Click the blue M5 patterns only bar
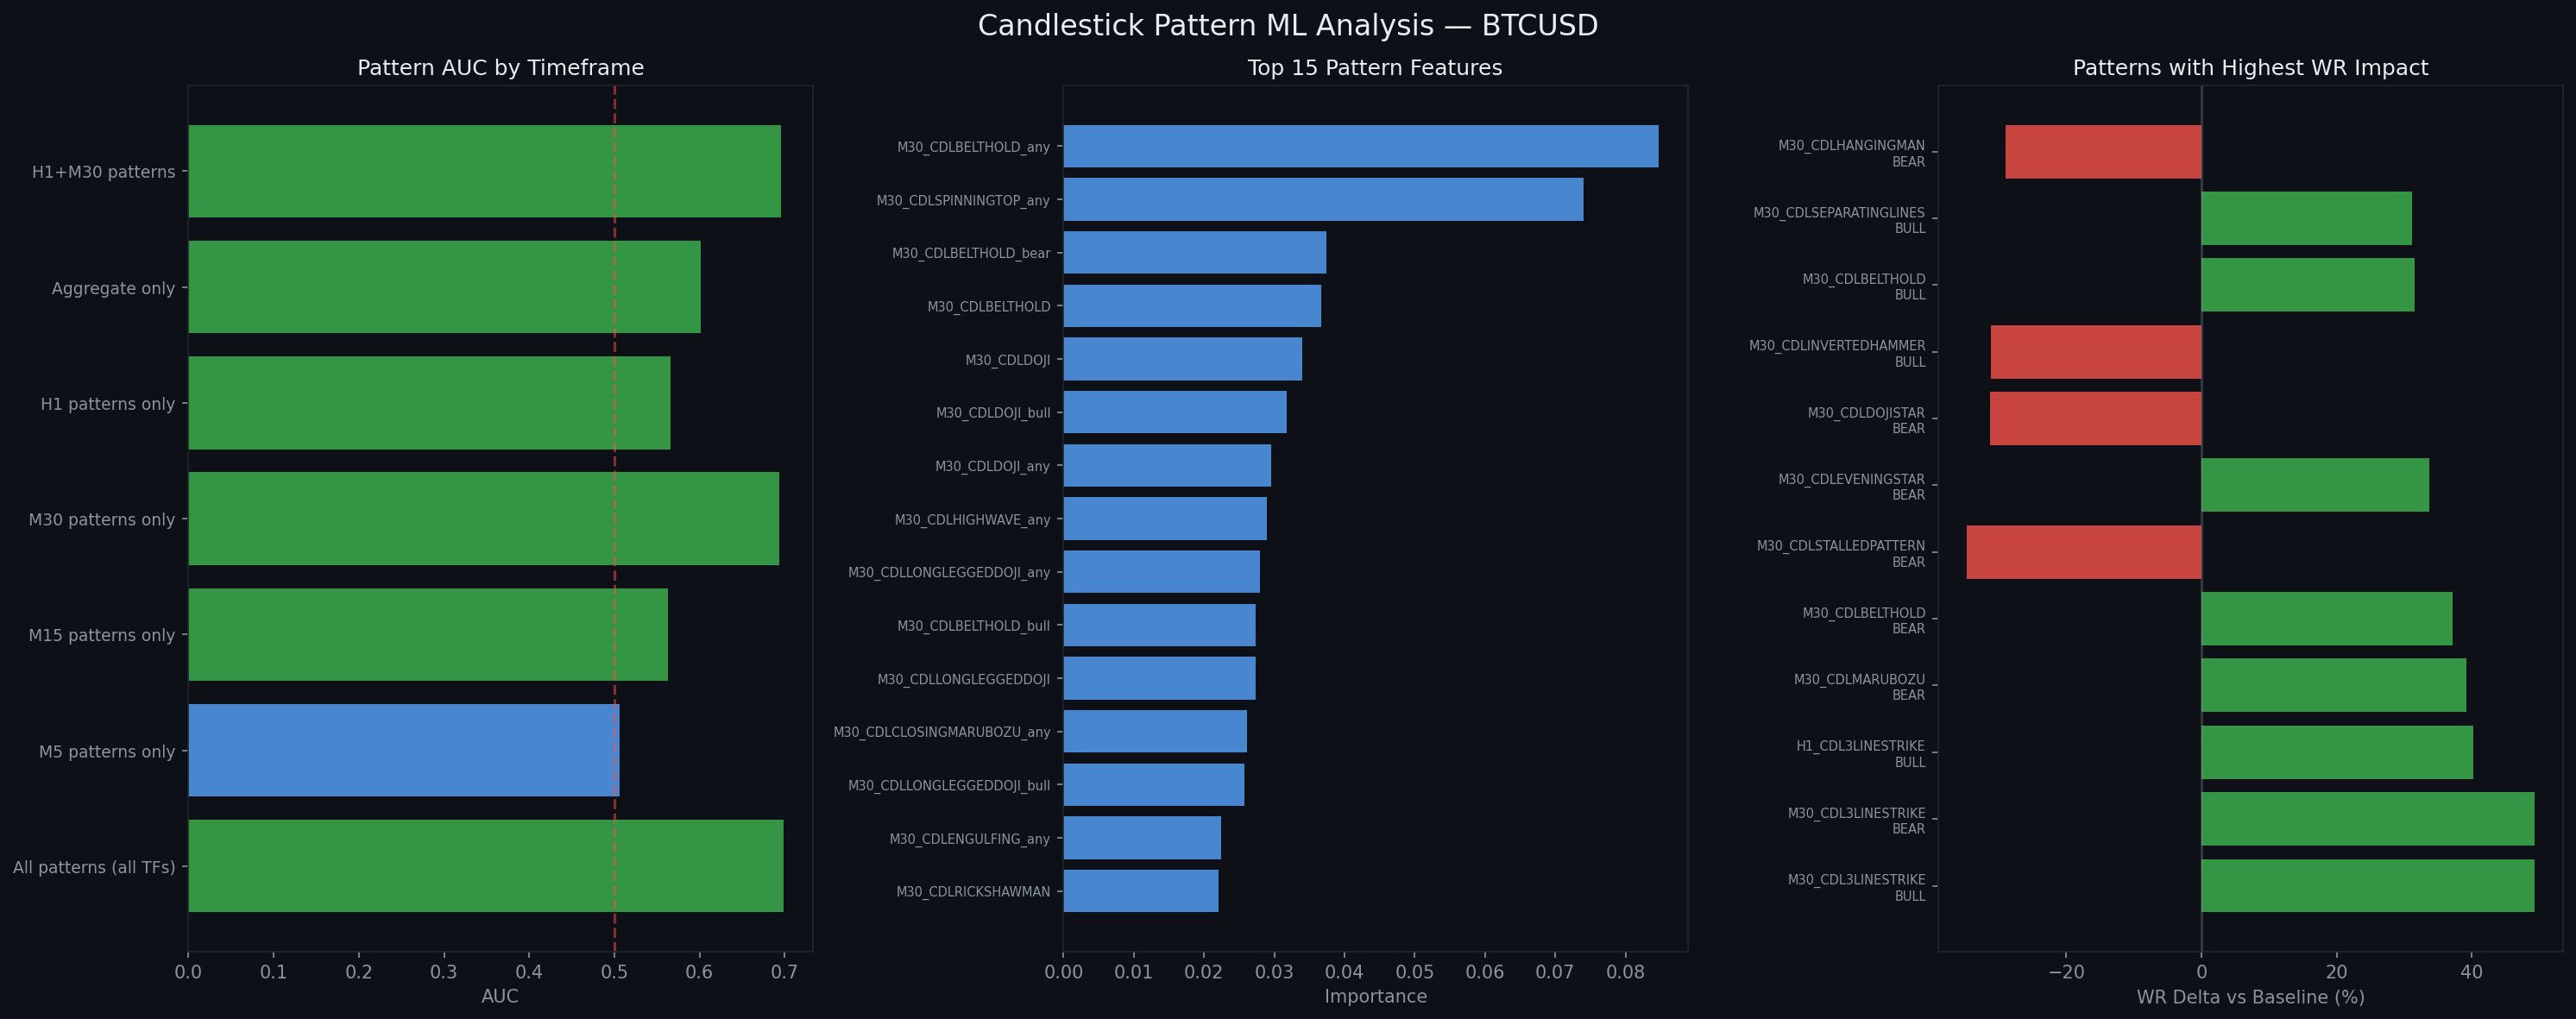 [x=403, y=750]
